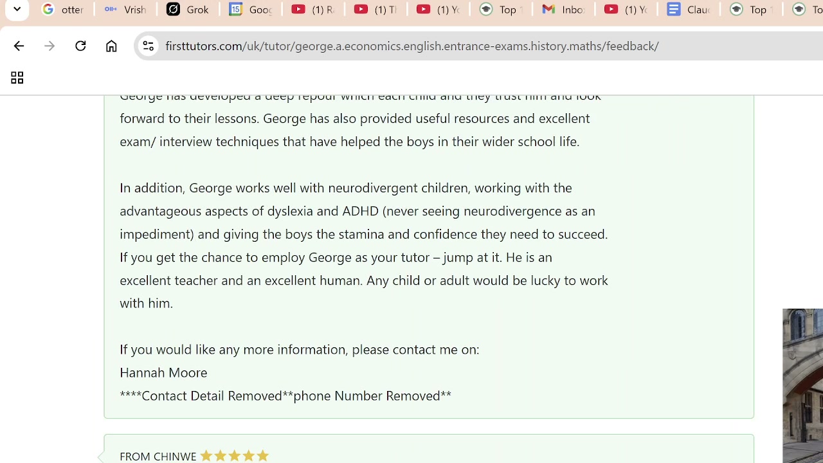Open the Grok tab
Image resolution: width=823 pixels, height=463 pixels.
click(x=188, y=10)
